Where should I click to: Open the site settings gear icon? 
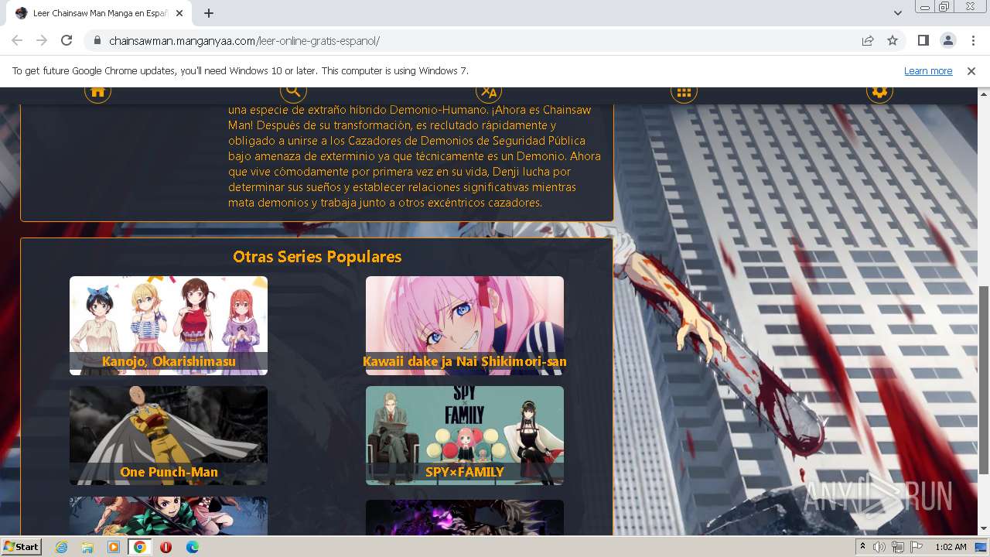[879, 93]
